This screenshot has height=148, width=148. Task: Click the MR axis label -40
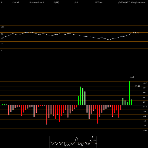tap(144, 116)
